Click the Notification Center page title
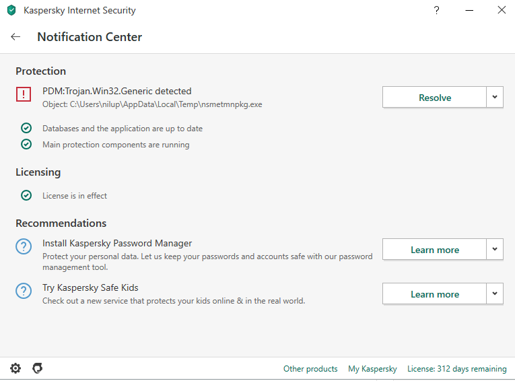Screen dimensions: 515x381 pyautogui.click(x=90, y=37)
